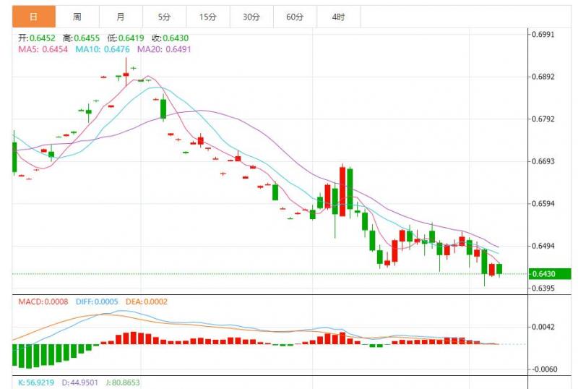Viewport: 578px width, 389px height.
Task: Open the 5分 timeframe tab
Action: 164,17
